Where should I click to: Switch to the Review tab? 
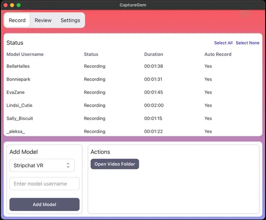tap(43, 20)
